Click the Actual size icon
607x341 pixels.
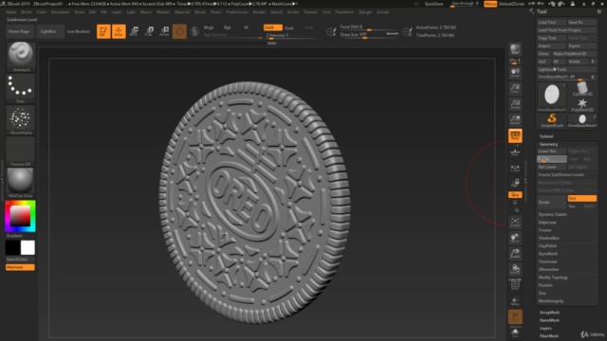tap(515, 104)
